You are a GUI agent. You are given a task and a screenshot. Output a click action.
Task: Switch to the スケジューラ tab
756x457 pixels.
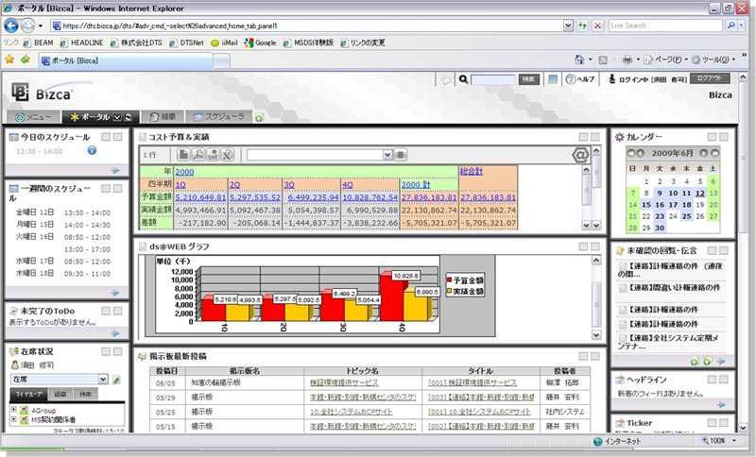(x=218, y=116)
